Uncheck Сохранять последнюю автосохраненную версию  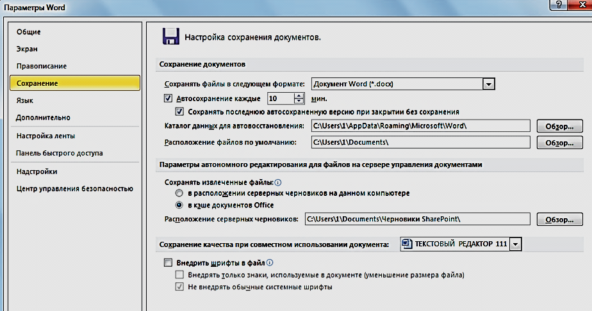coord(179,111)
